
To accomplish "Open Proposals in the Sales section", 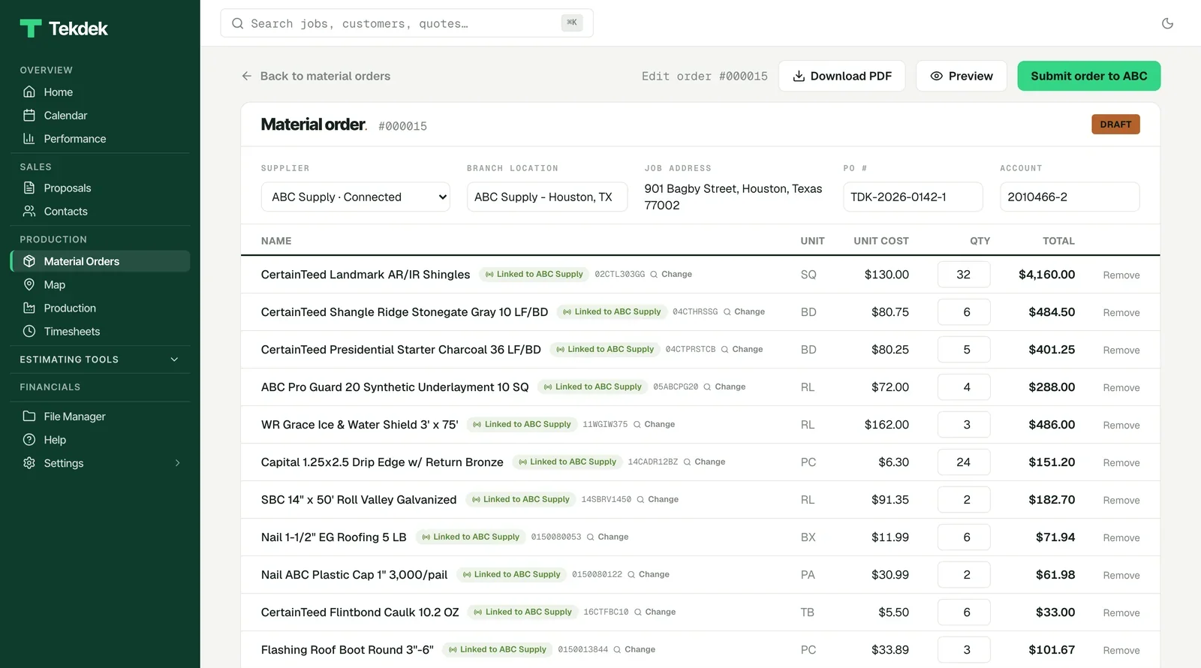I will pos(100,188).
